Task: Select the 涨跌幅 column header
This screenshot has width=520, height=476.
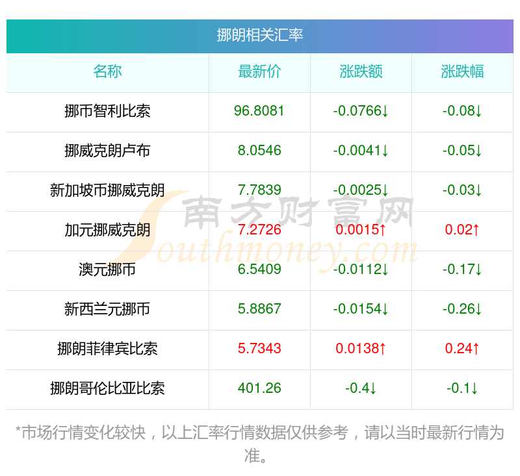Action: (462, 71)
